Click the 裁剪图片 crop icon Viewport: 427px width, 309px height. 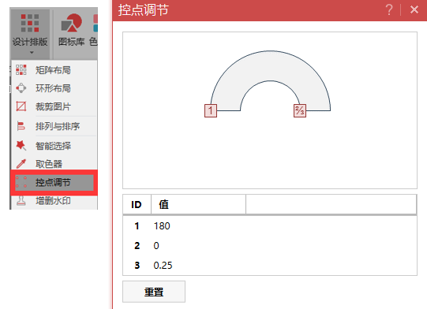[x=21, y=106]
